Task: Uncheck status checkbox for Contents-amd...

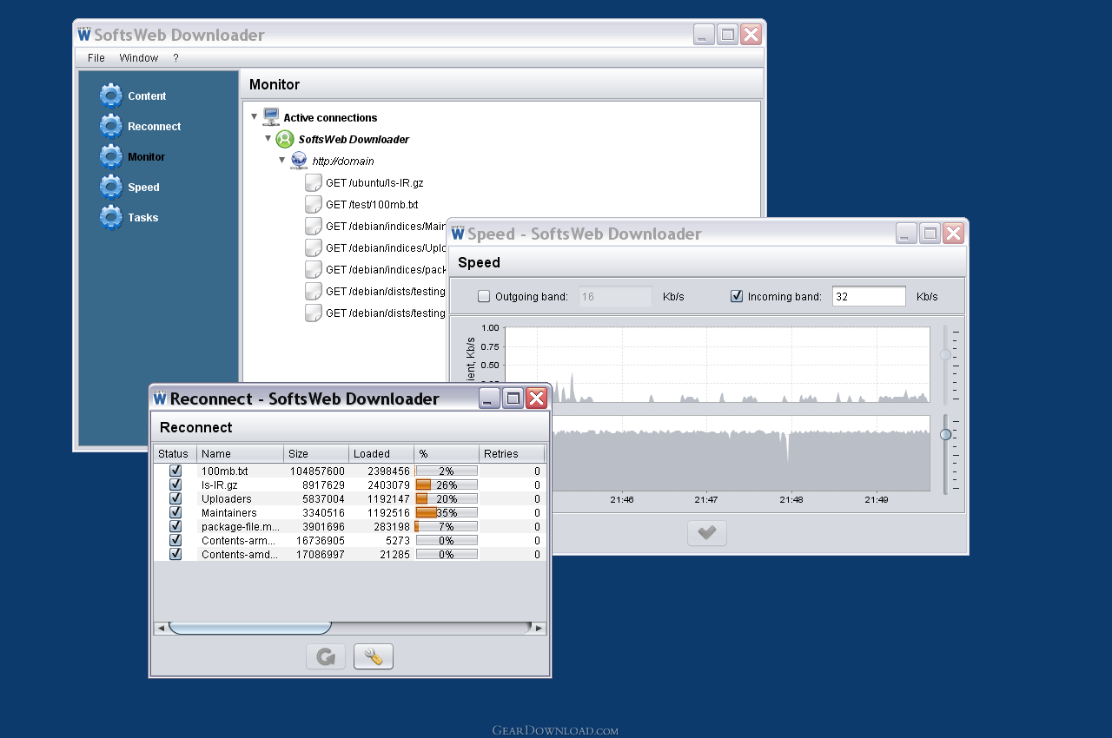Action: point(175,554)
